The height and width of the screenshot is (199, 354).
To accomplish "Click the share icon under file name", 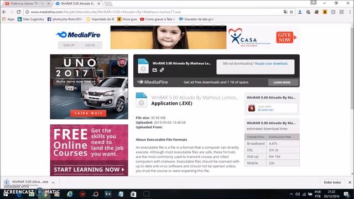I will coord(155,70).
